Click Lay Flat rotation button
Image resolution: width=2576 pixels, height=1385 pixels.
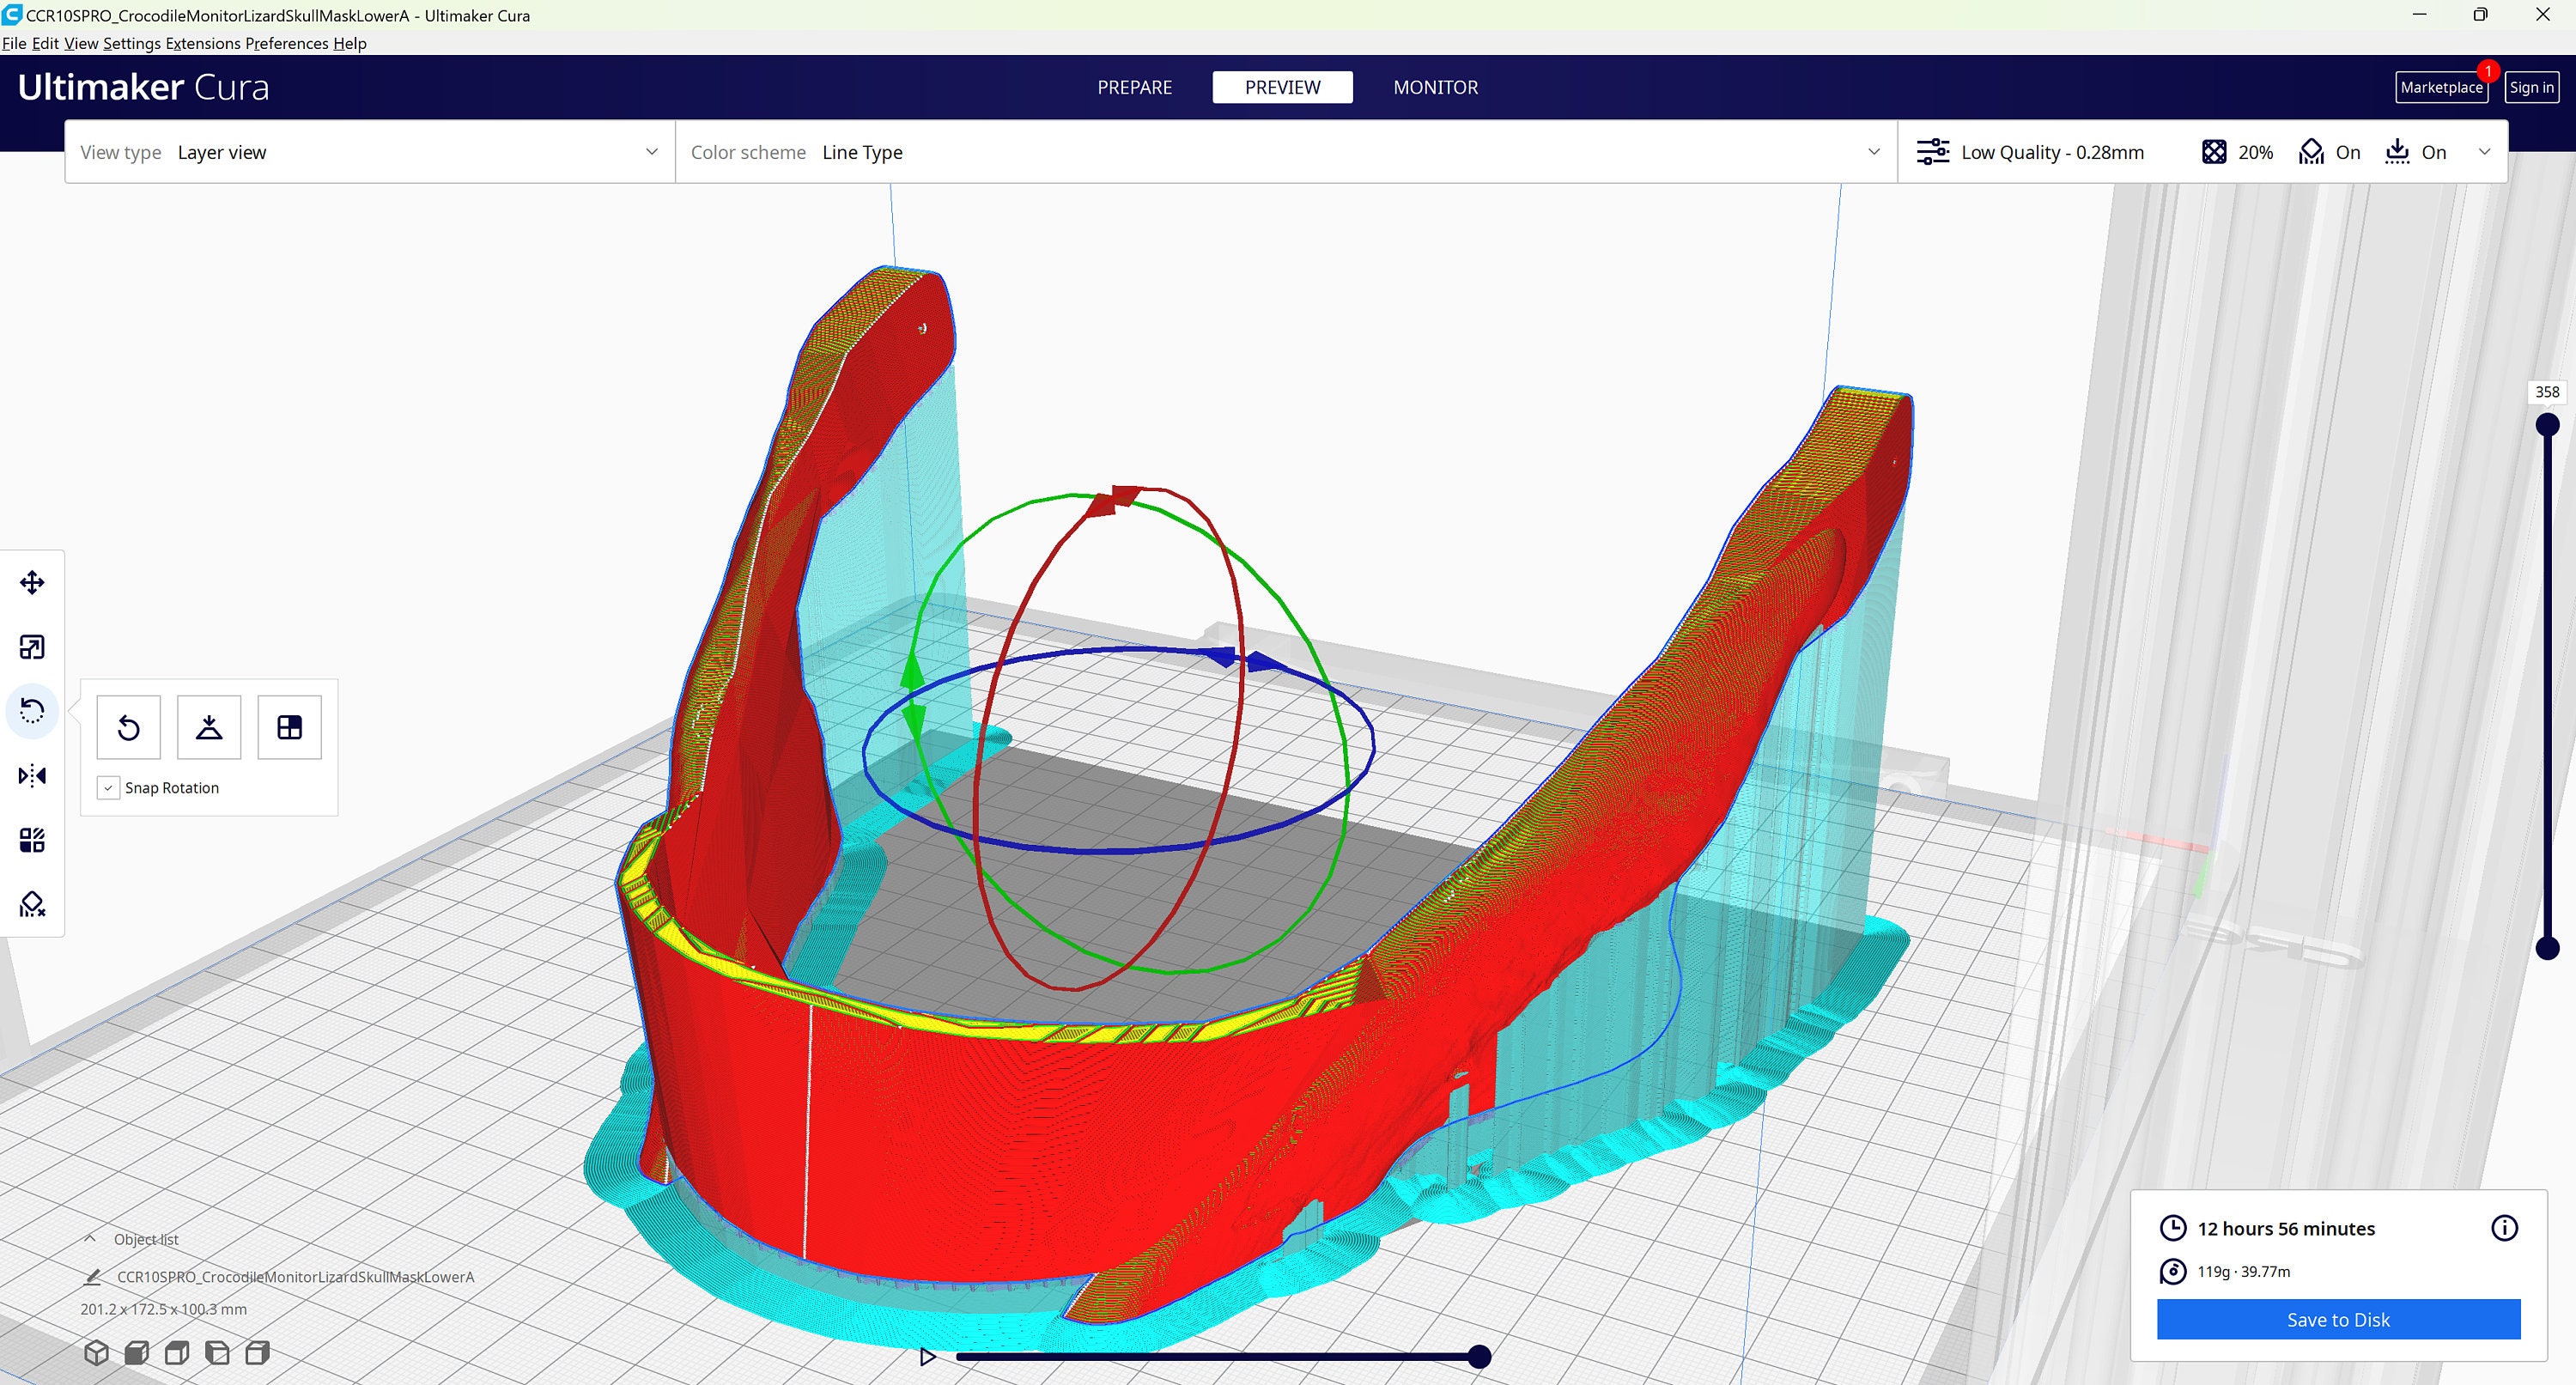209,727
